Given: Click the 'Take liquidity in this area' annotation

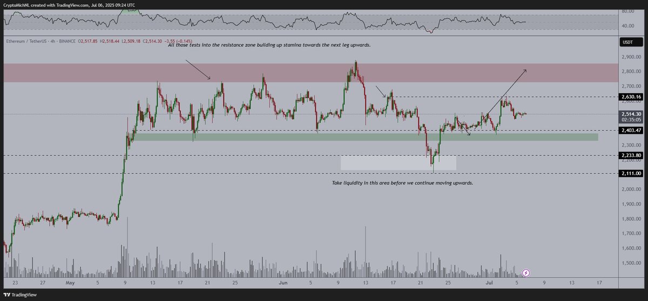Looking at the screenshot, I should point(402,183).
